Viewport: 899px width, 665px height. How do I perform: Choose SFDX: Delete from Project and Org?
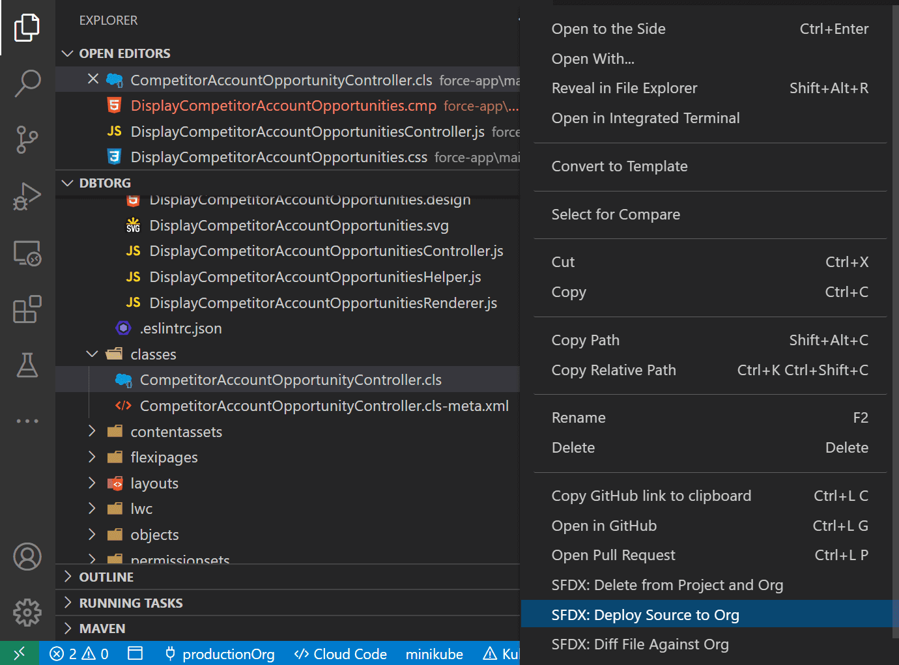pyautogui.click(x=709, y=585)
